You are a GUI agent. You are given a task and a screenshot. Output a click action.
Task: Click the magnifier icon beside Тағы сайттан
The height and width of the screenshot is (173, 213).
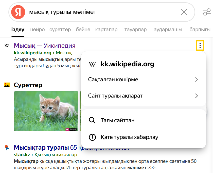92,120
